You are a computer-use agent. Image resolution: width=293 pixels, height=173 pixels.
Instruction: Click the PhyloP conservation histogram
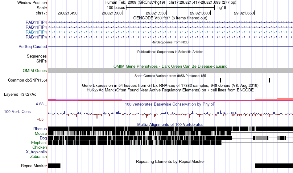point(171,114)
